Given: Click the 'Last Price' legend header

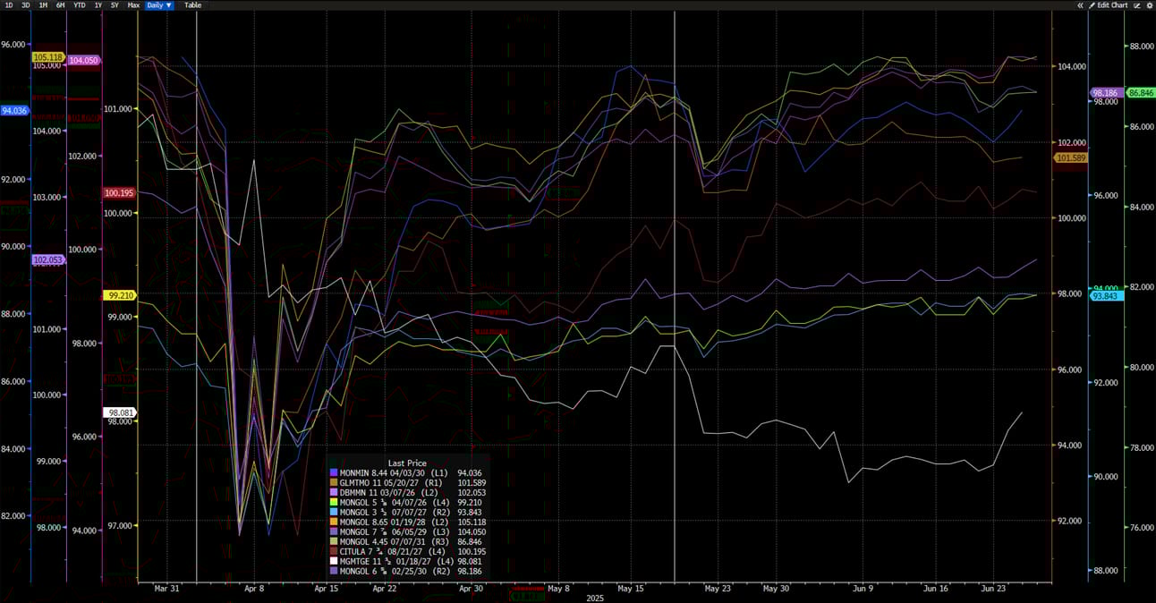Looking at the screenshot, I should point(407,463).
